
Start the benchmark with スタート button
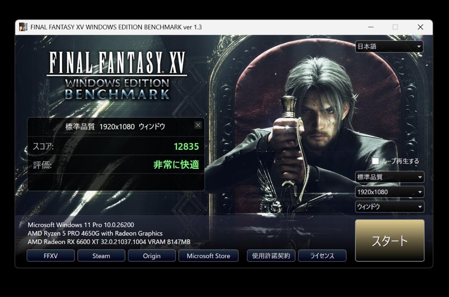click(390, 241)
